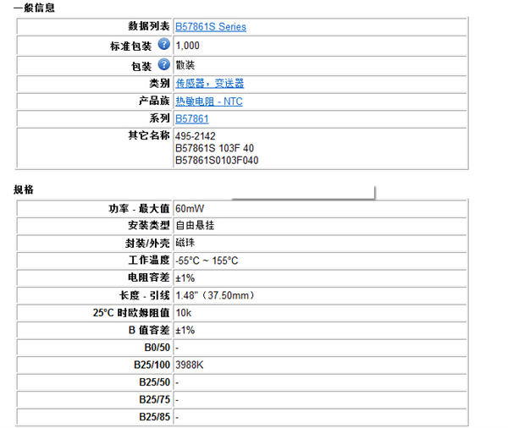Select the 10k resistance value cell
The image size is (508, 428).
pyautogui.click(x=183, y=312)
